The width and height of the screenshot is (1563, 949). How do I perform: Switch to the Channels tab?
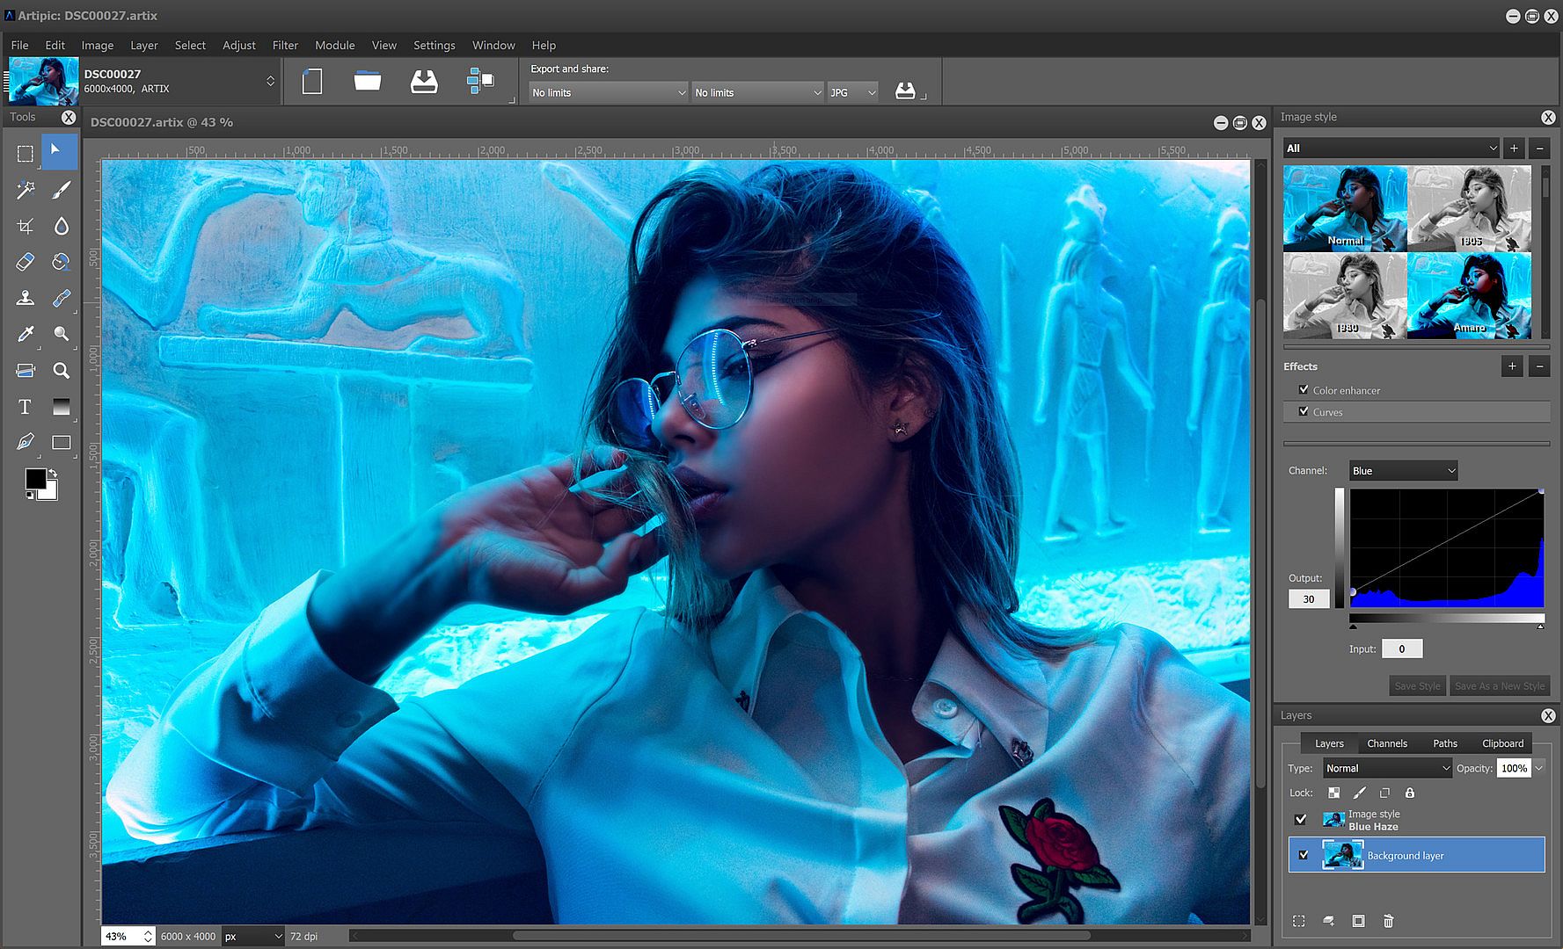1386,743
